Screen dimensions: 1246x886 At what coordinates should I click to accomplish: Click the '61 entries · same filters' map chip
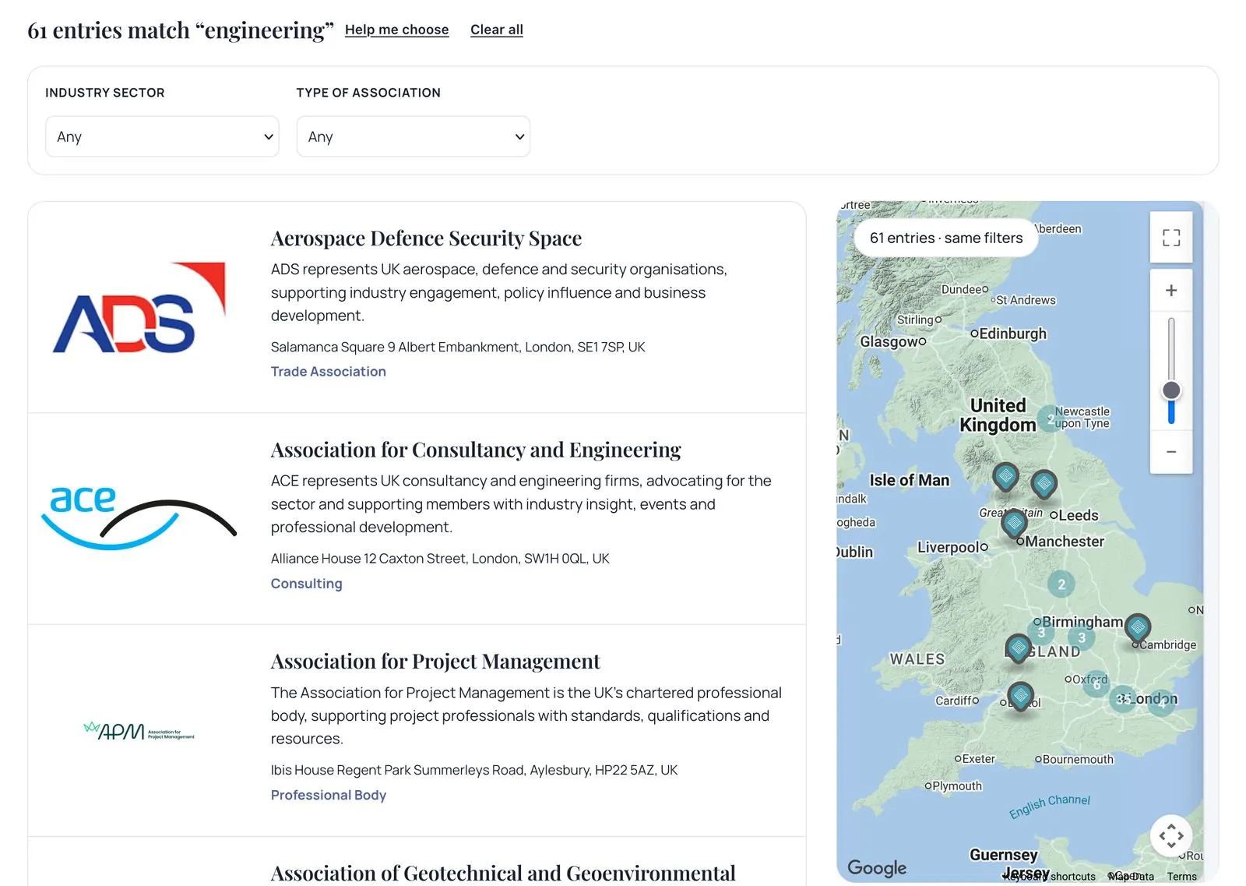click(x=946, y=238)
